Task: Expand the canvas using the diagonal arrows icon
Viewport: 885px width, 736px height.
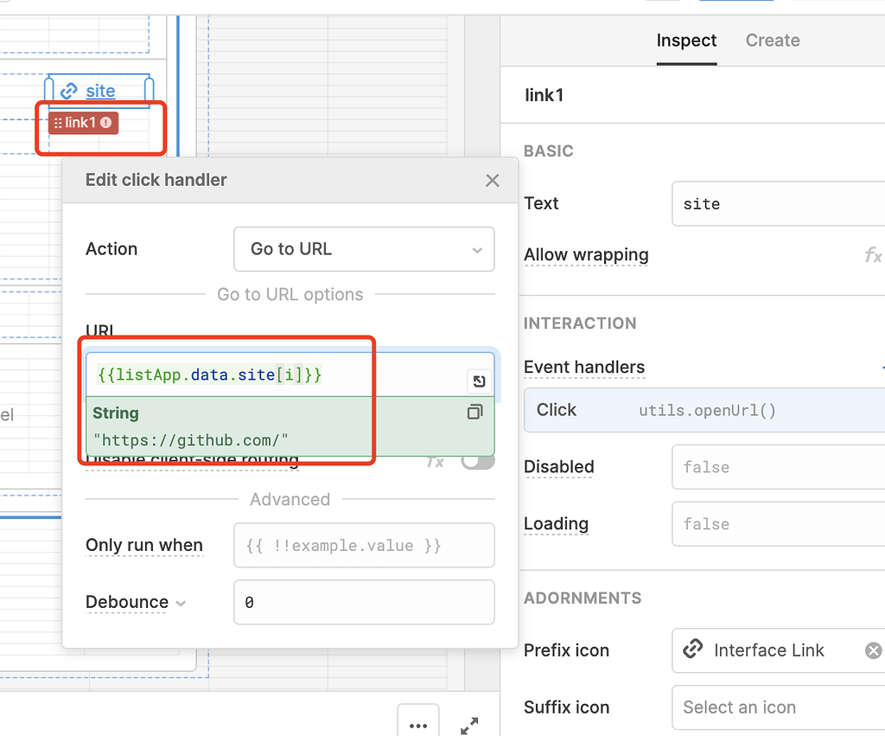Action: coord(469,726)
